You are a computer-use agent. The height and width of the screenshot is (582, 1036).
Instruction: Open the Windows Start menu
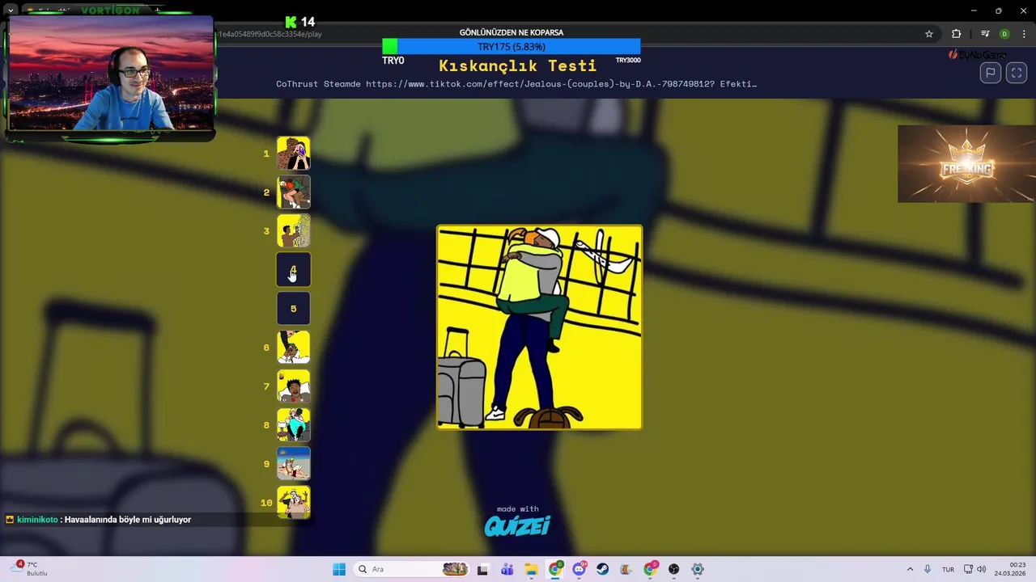point(339,569)
